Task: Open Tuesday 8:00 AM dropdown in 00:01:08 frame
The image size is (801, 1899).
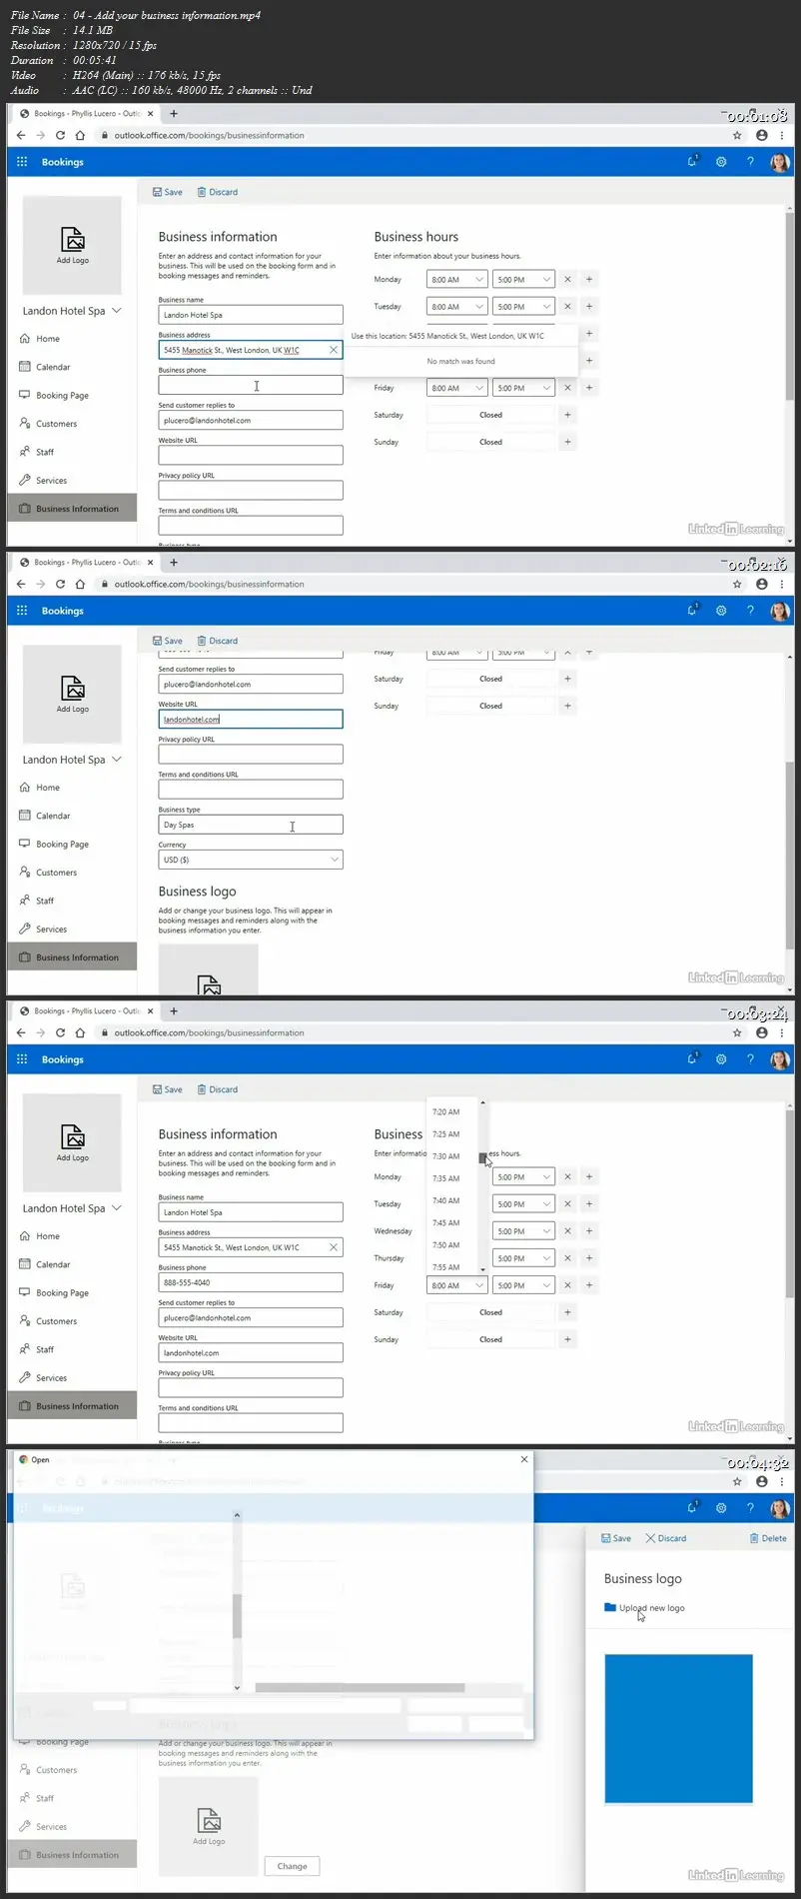Action: pos(457,307)
